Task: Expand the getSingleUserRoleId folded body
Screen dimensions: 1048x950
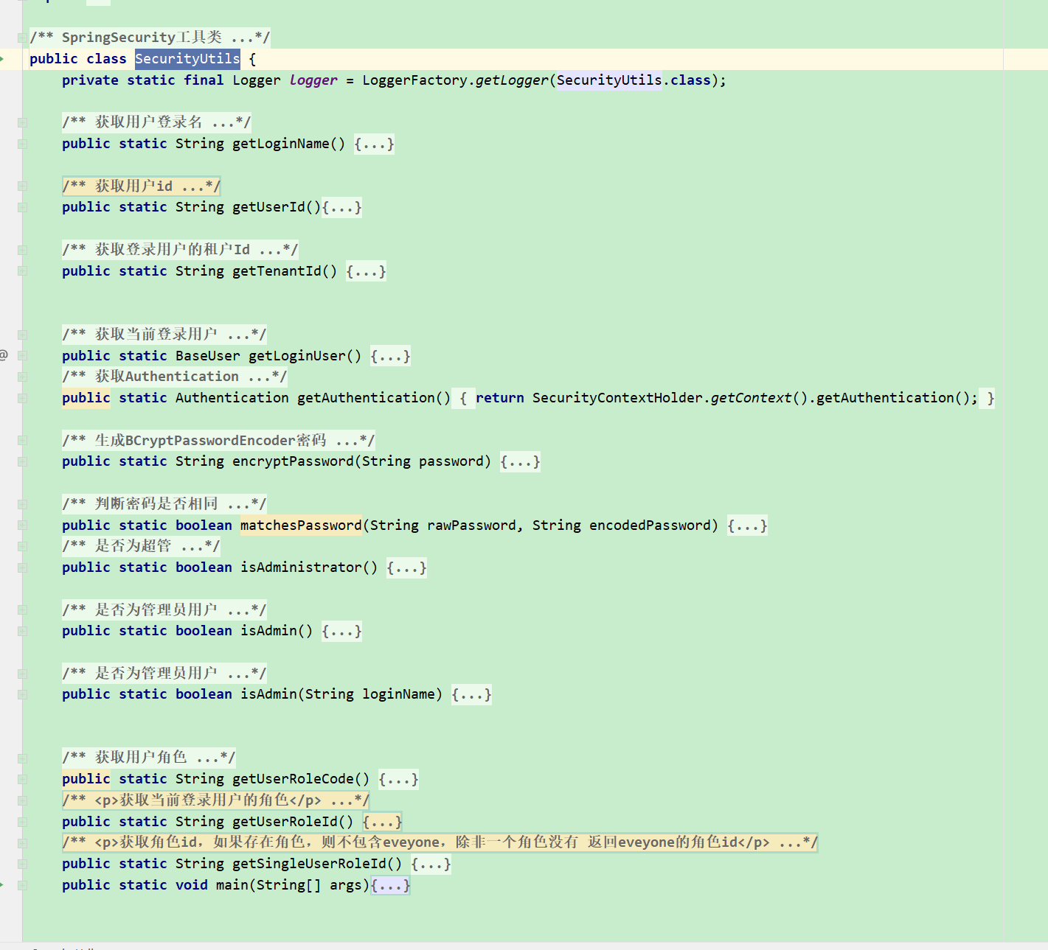Action: [431, 864]
